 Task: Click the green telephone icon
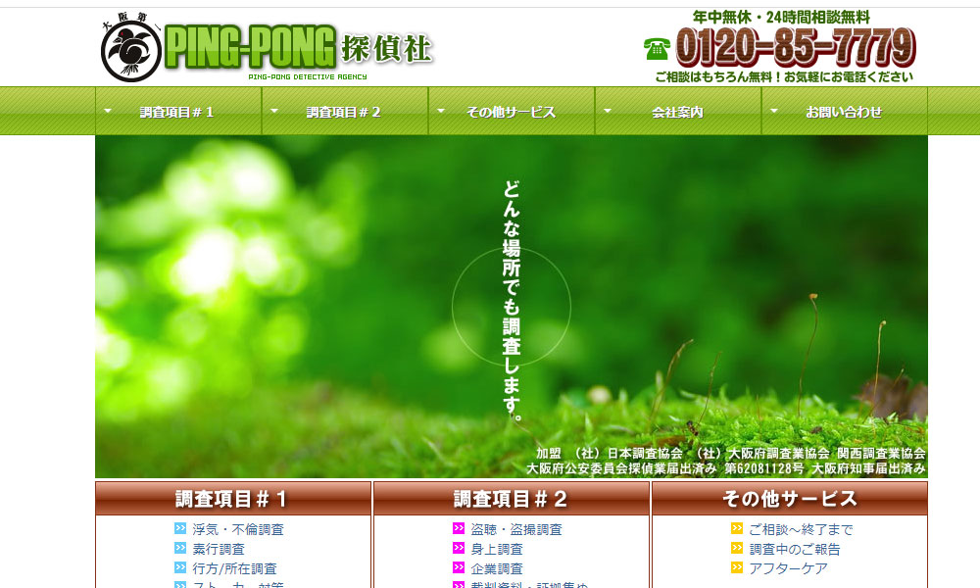657,48
